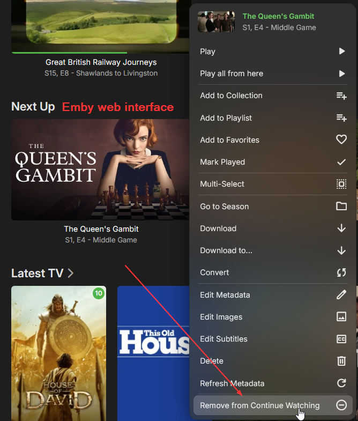Click the heart Favorites icon
358x421 pixels.
[341, 139]
